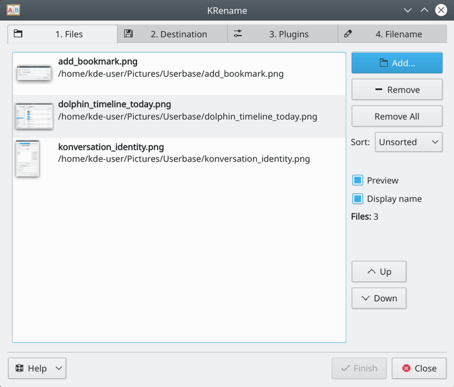The height and width of the screenshot is (387, 454).
Task: Uncheck the Preview checkbox
Action: click(358, 180)
